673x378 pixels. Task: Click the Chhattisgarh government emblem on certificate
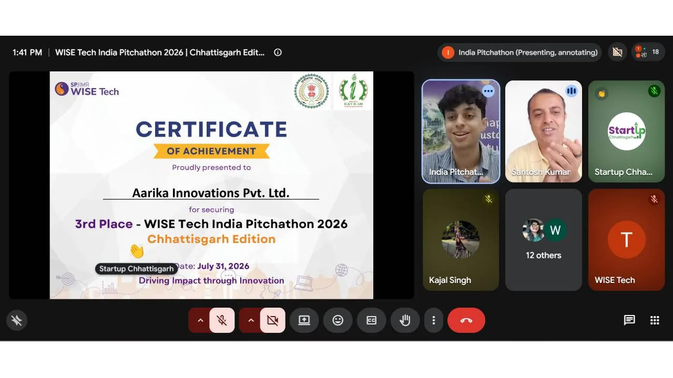click(x=311, y=91)
